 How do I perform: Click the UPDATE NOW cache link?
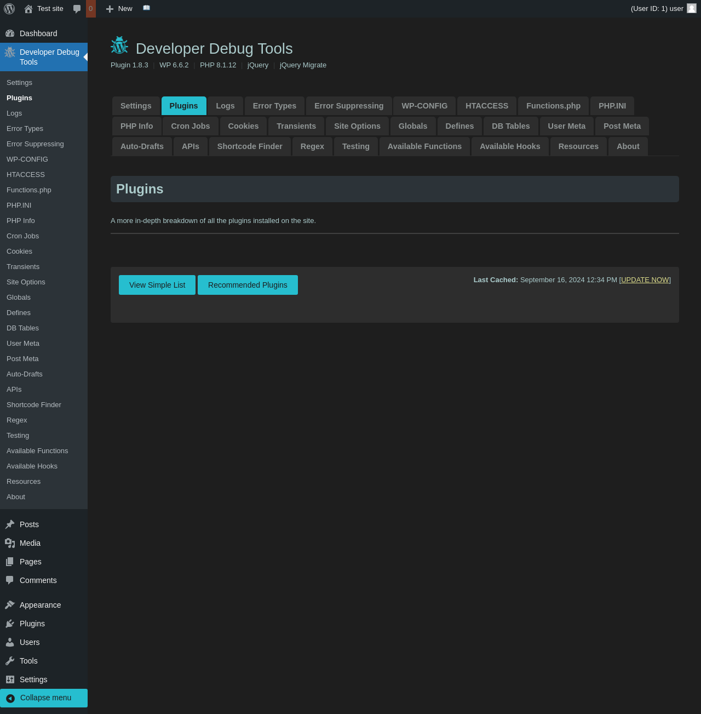coord(645,280)
